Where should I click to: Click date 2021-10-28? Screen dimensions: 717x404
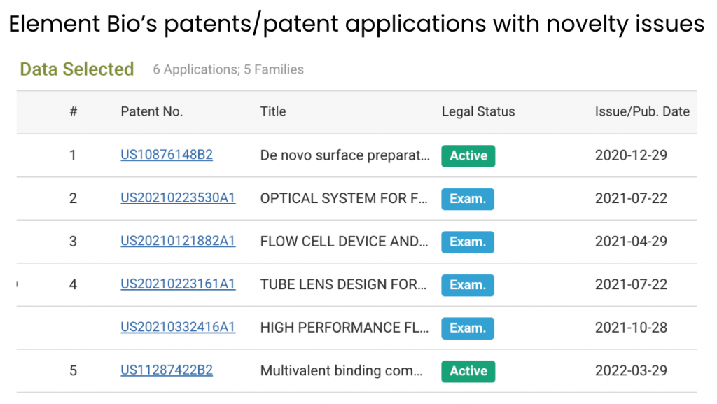click(631, 328)
